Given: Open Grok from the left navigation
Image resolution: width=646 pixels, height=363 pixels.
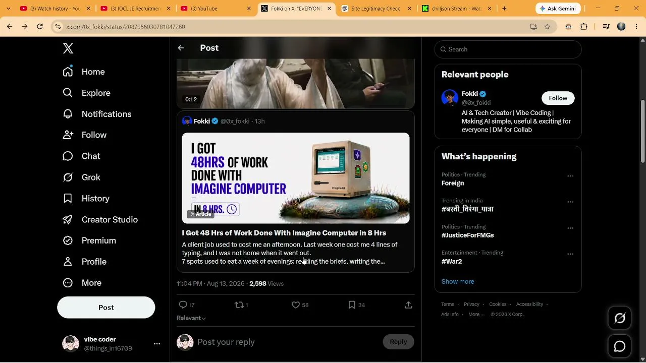Looking at the screenshot, I should (x=81, y=177).
